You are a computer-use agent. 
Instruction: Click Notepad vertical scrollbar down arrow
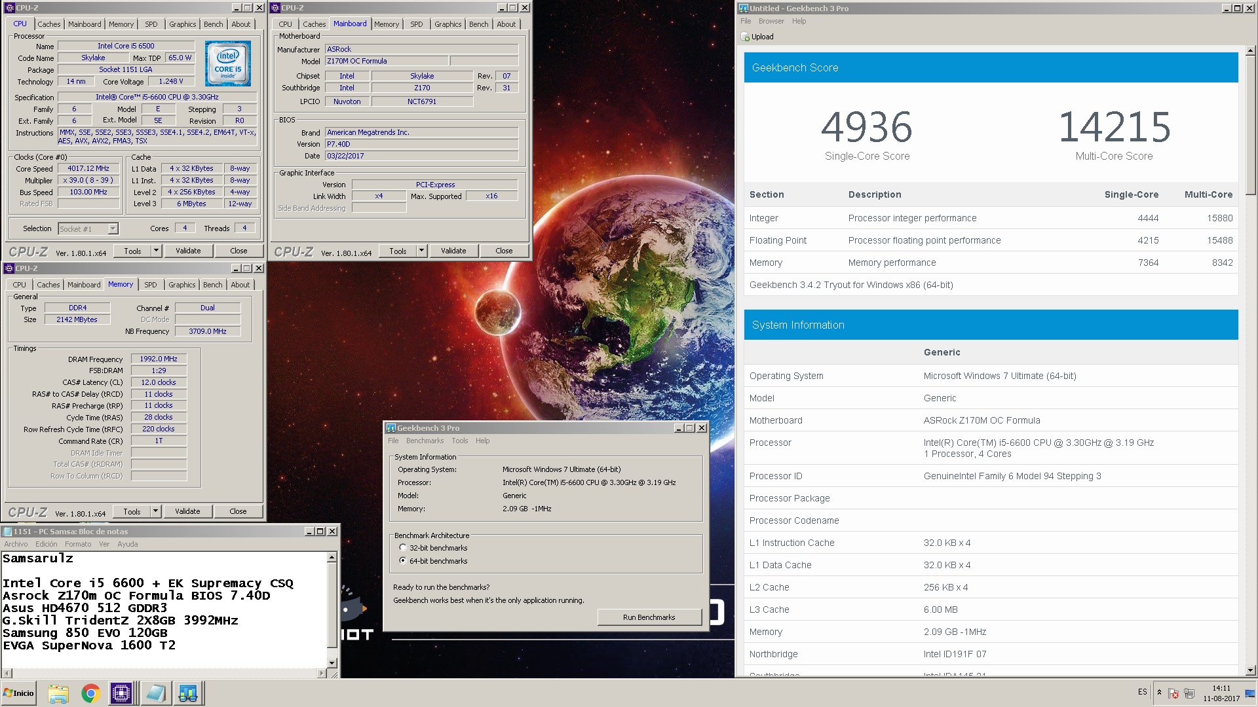point(332,663)
